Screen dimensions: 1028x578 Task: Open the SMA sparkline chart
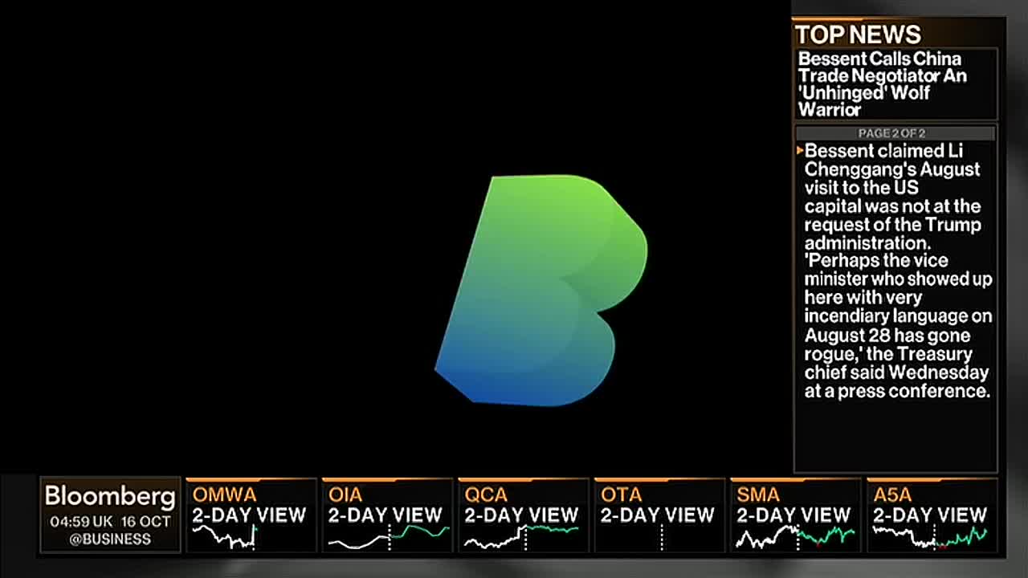click(795, 537)
